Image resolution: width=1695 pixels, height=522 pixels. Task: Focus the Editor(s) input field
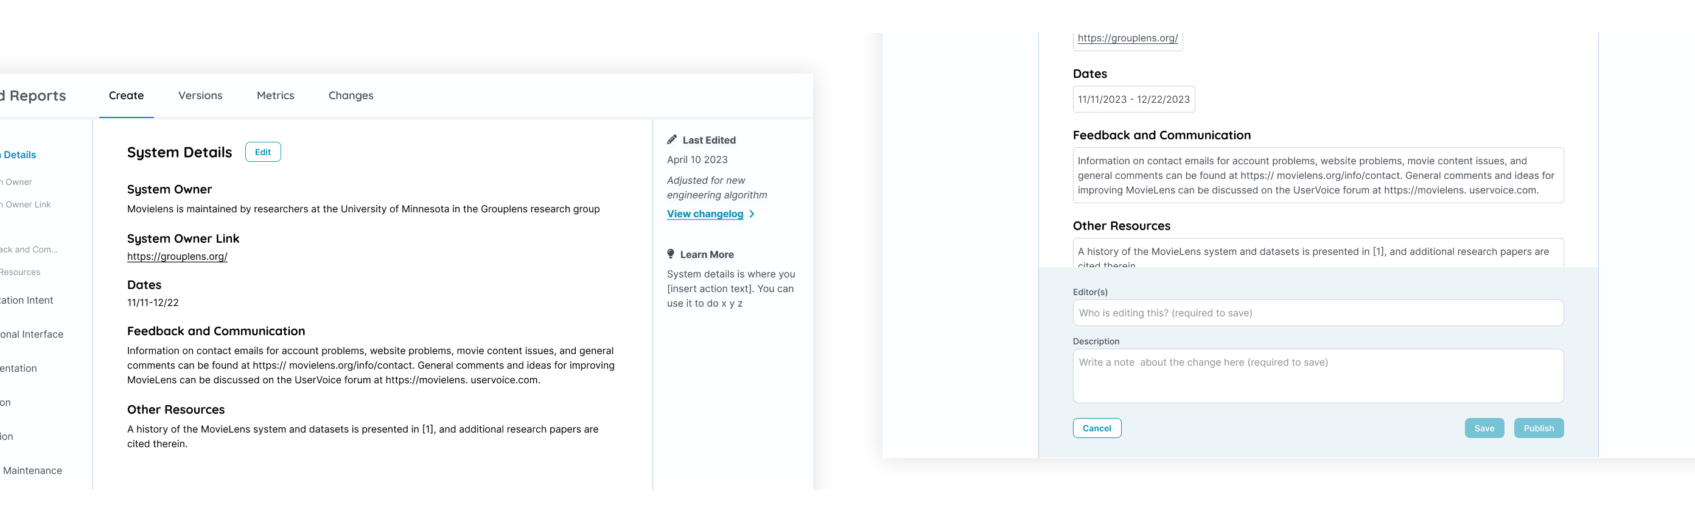pos(1317,313)
